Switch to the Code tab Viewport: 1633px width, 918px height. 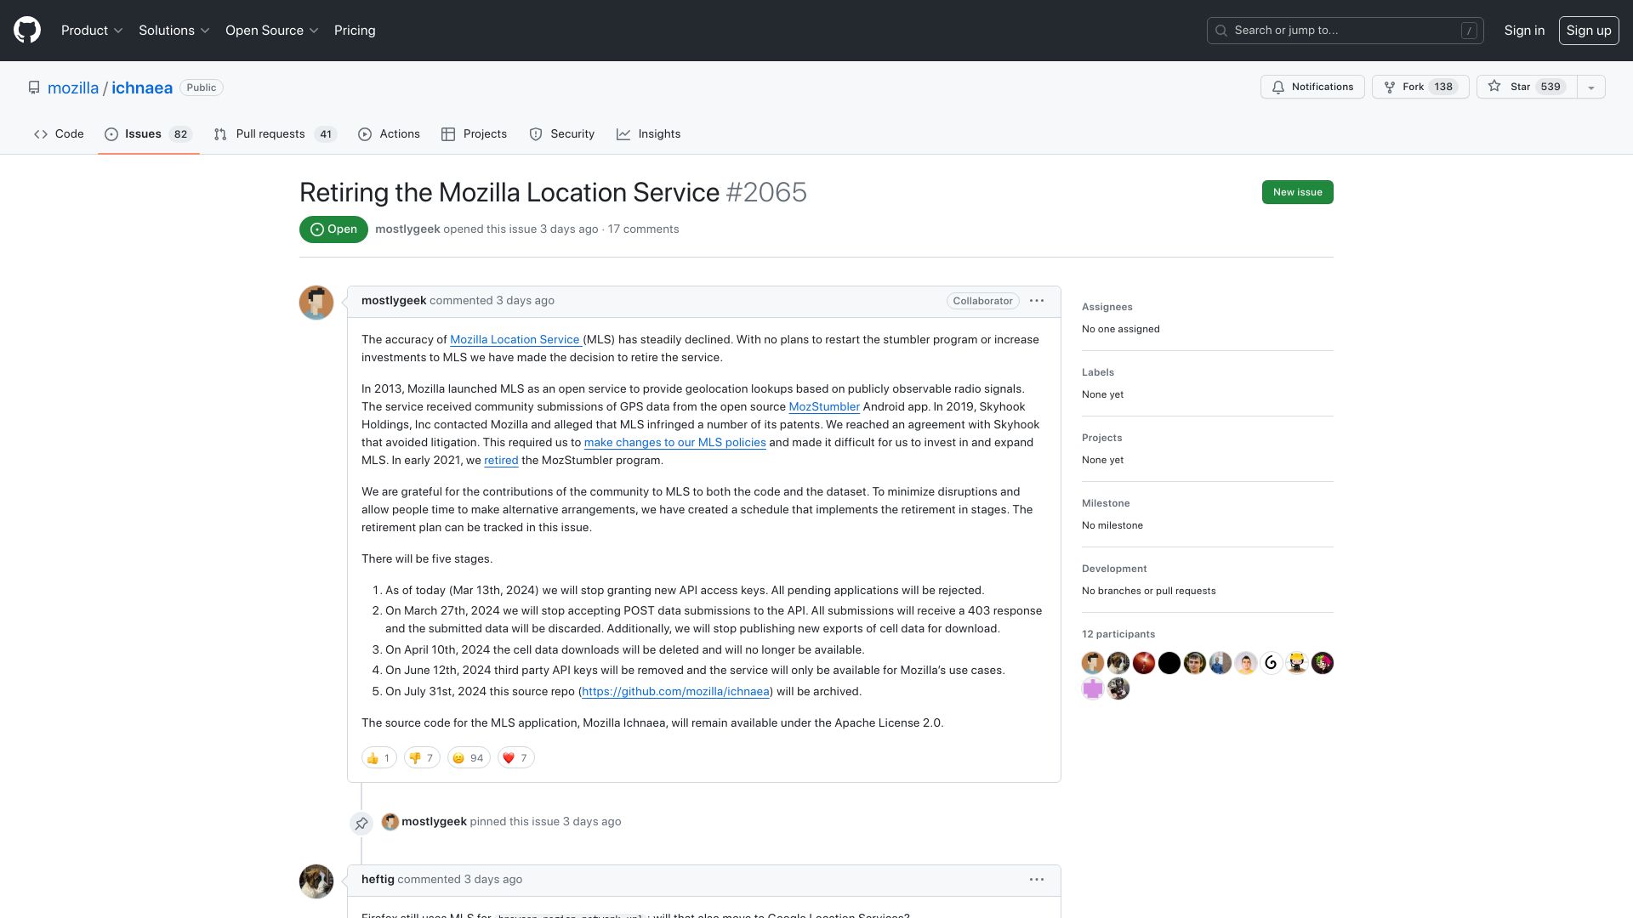59,134
